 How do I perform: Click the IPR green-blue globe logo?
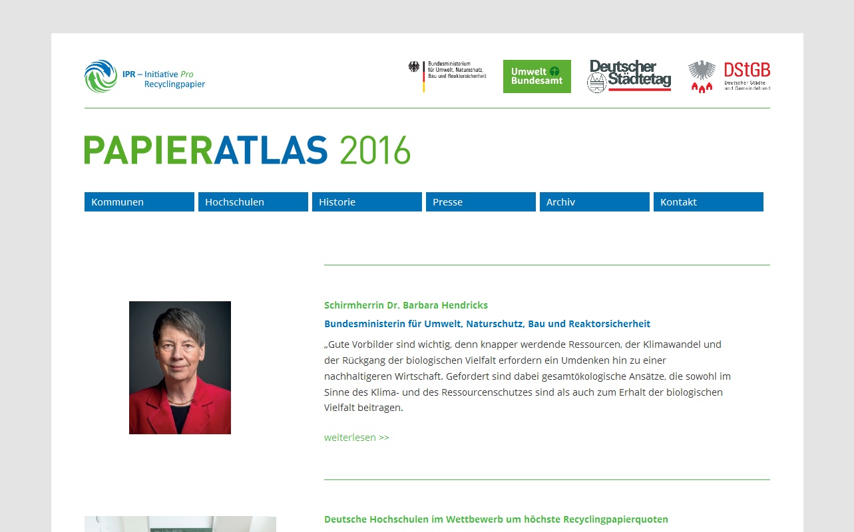[x=101, y=76]
